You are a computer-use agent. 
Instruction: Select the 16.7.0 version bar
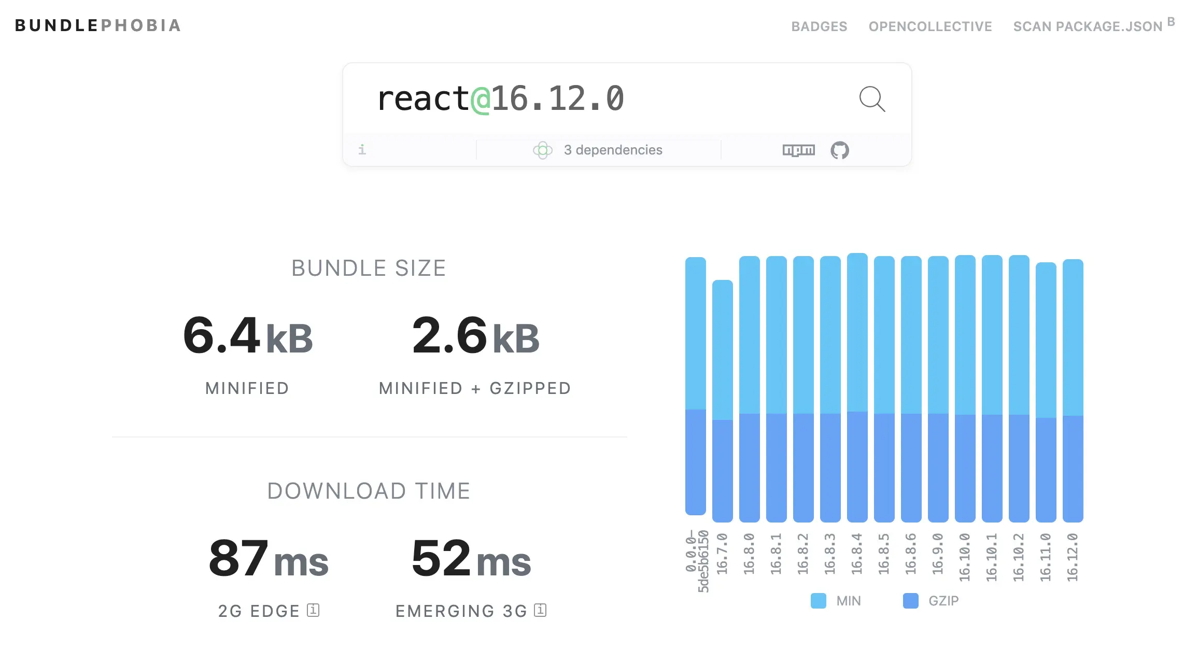(x=723, y=401)
